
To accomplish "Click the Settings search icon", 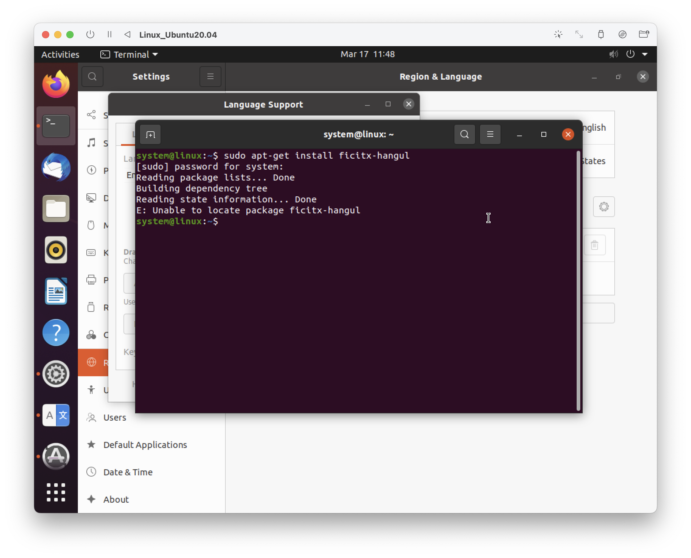I will [92, 77].
